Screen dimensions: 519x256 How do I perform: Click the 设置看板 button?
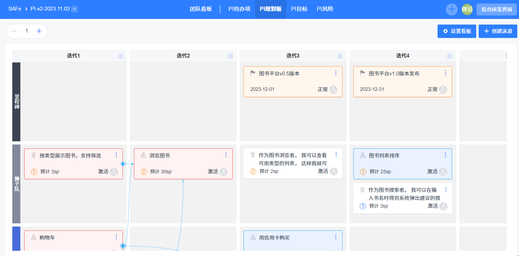click(457, 31)
